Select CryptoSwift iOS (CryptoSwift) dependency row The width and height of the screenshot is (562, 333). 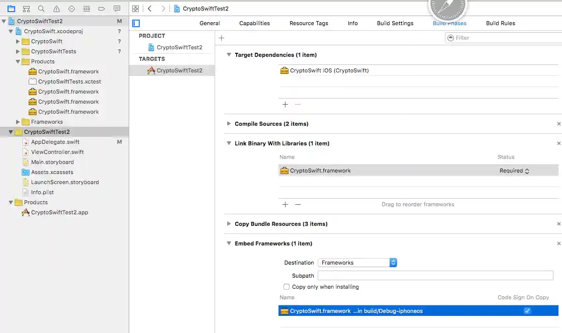coord(418,71)
